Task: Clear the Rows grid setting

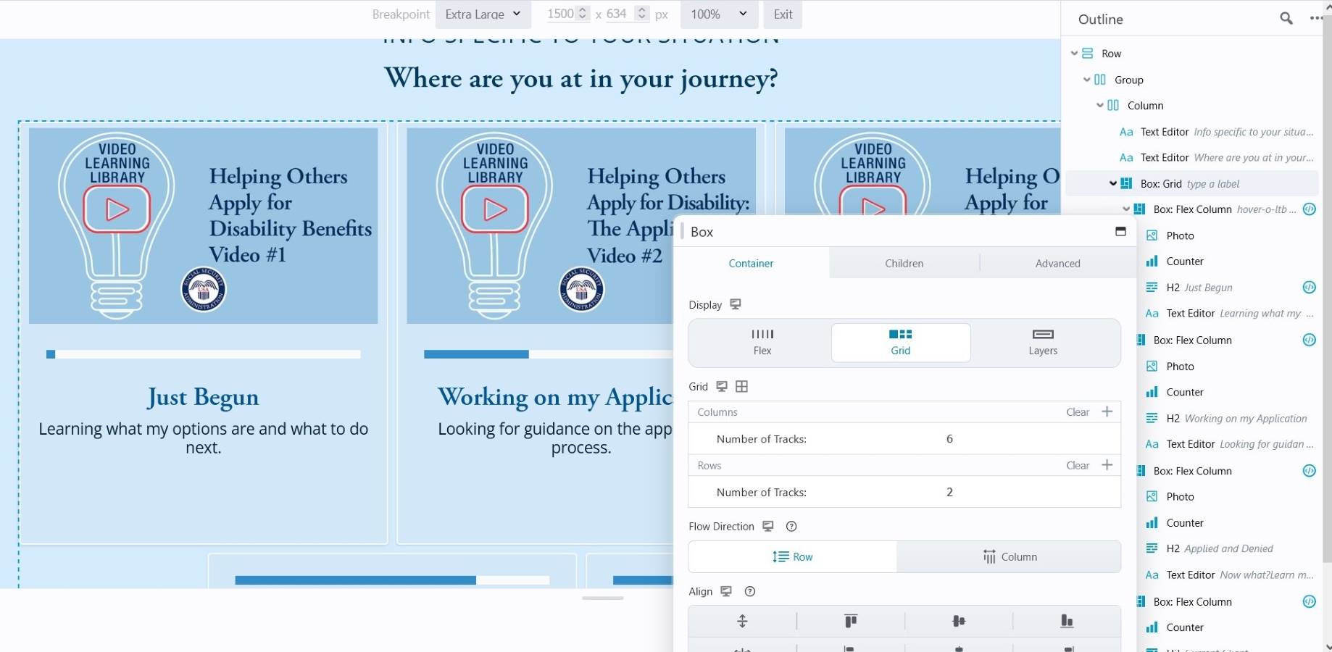Action: [x=1077, y=465]
